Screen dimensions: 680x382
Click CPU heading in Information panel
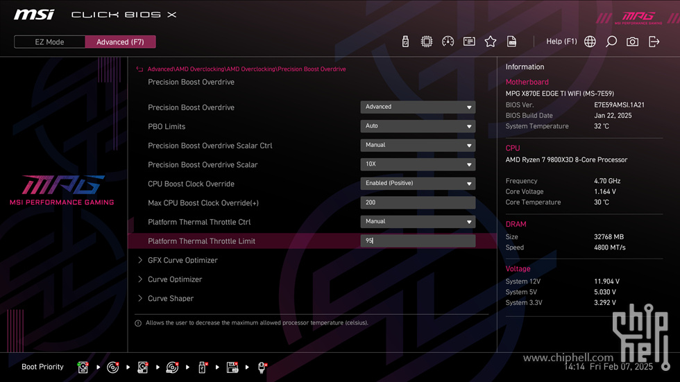point(513,148)
